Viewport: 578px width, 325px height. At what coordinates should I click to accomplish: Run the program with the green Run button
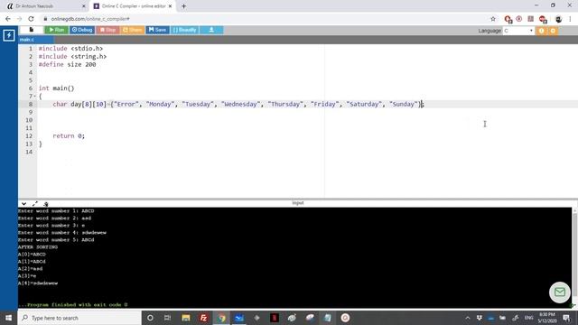[x=56, y=30]
